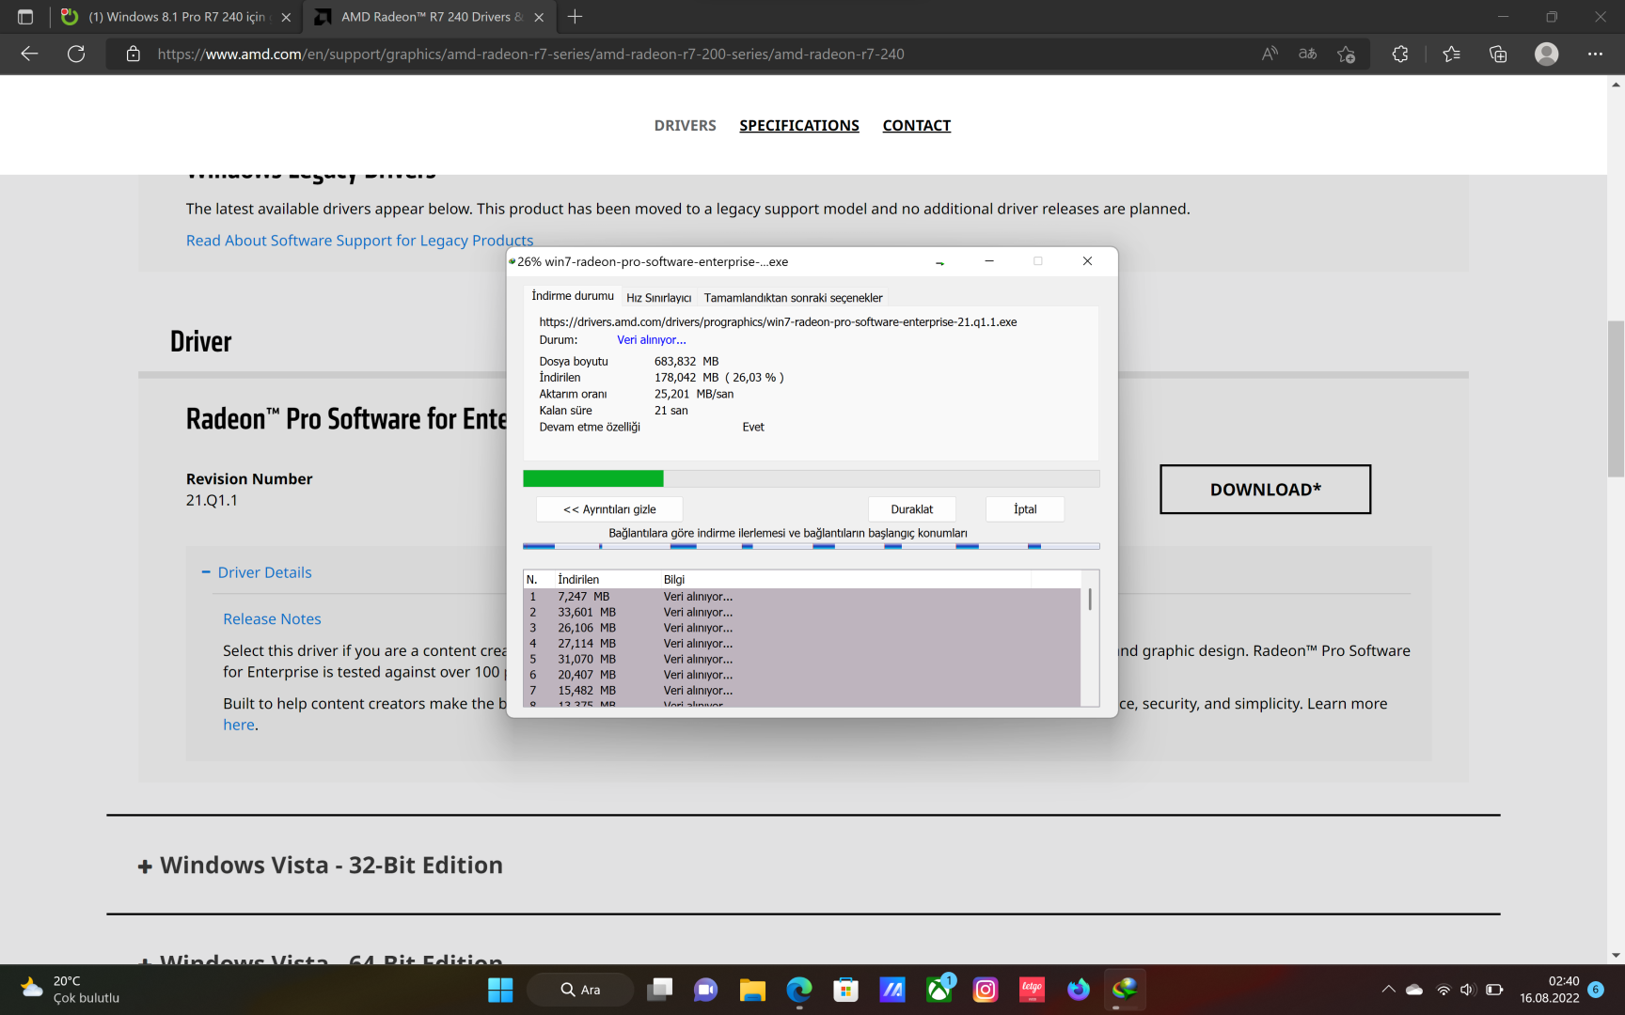Open Instagram from the taskbar

[x=986, y=990]
